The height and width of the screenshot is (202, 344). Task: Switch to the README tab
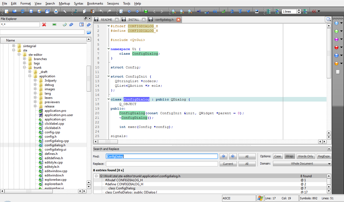click(x=106, y=20)
